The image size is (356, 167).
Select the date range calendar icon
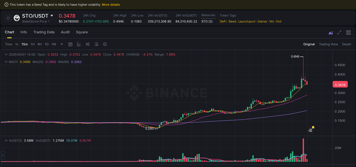70,44
